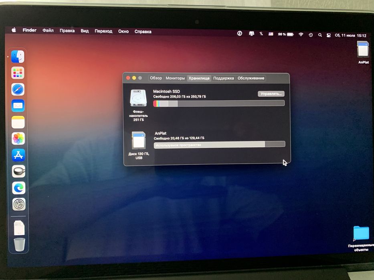Click the AnPlat SD card icon in window
This screenshot has height=280, width=374.
(x=139, y=140)
